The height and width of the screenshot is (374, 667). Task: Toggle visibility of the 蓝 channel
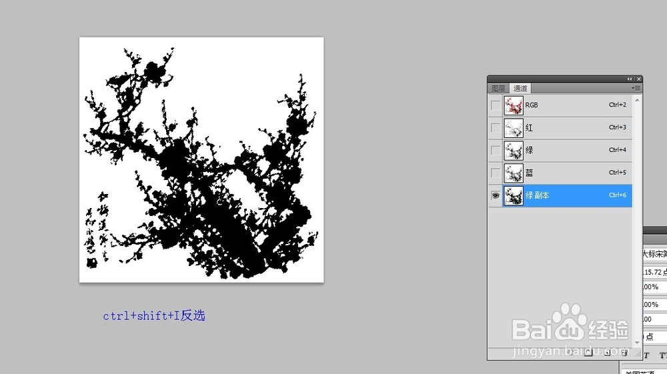496,173
